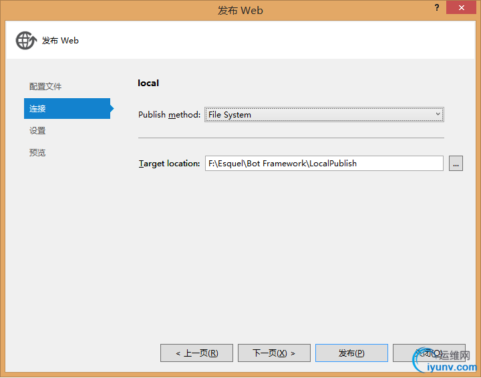This screenshot has width=481, height=378.
Task: Click the 发布(P) publish button
Action: click(x=351, y=353)
